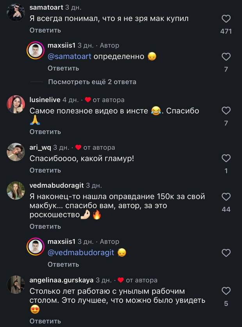View ari_wq's profile avatar
The width and height of the screenshot is (242, 327).
(16, 152)
